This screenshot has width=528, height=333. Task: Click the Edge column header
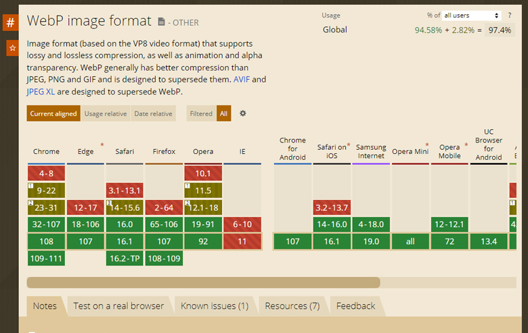pyautogui.click(x=85, y=151)
